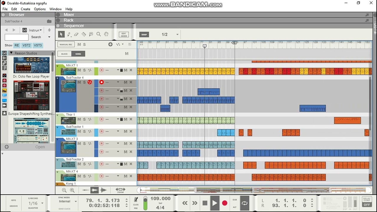Viewport: 377px width, 212px height.
Task: Delete the SubTractor 1 note lane
Action: (x=131, y=131)
